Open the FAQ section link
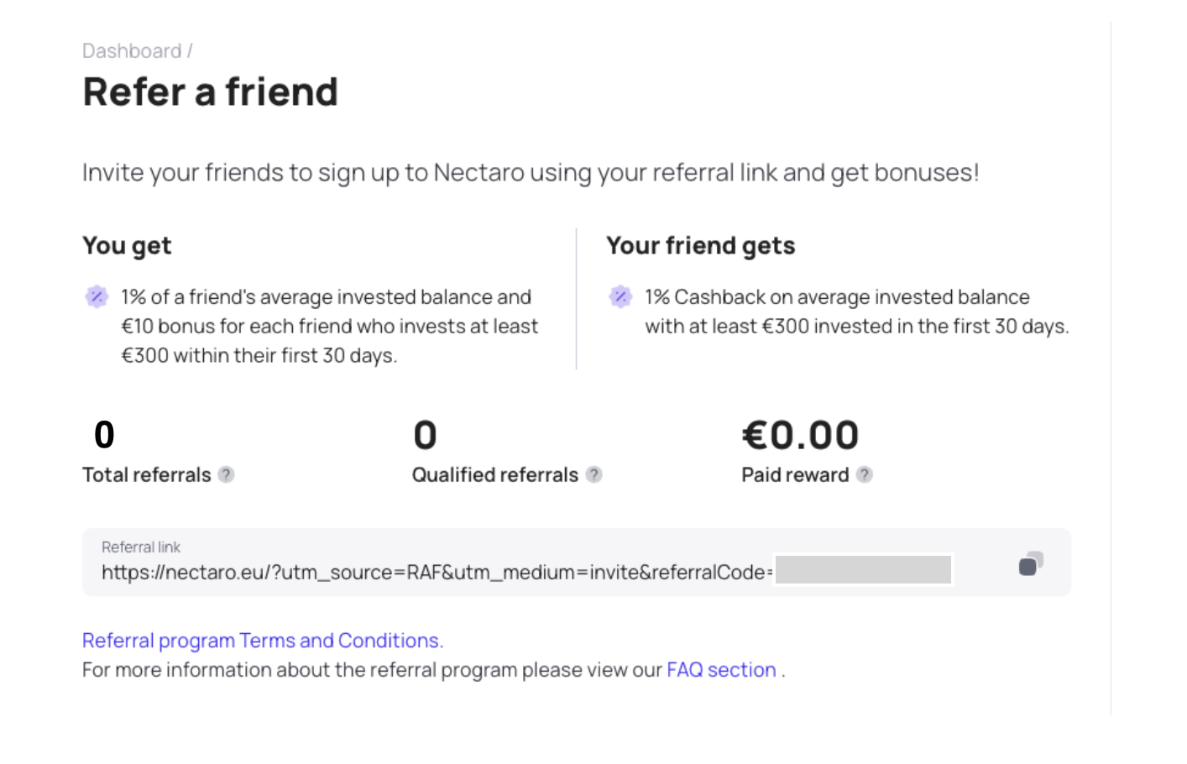This screenshot has width=1187, height=764. 721,670
